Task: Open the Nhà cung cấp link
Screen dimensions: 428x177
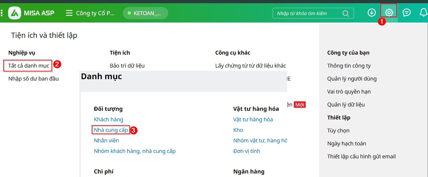Action: pos(111,130)
